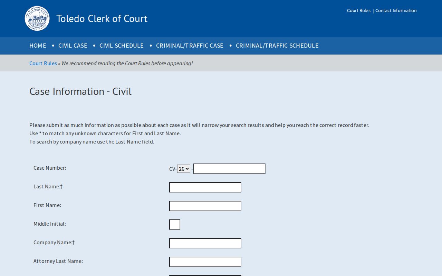Screen dimensions: 442x276
Task: Click the 'CV-' case number prefix
Action: pos(173,169)
